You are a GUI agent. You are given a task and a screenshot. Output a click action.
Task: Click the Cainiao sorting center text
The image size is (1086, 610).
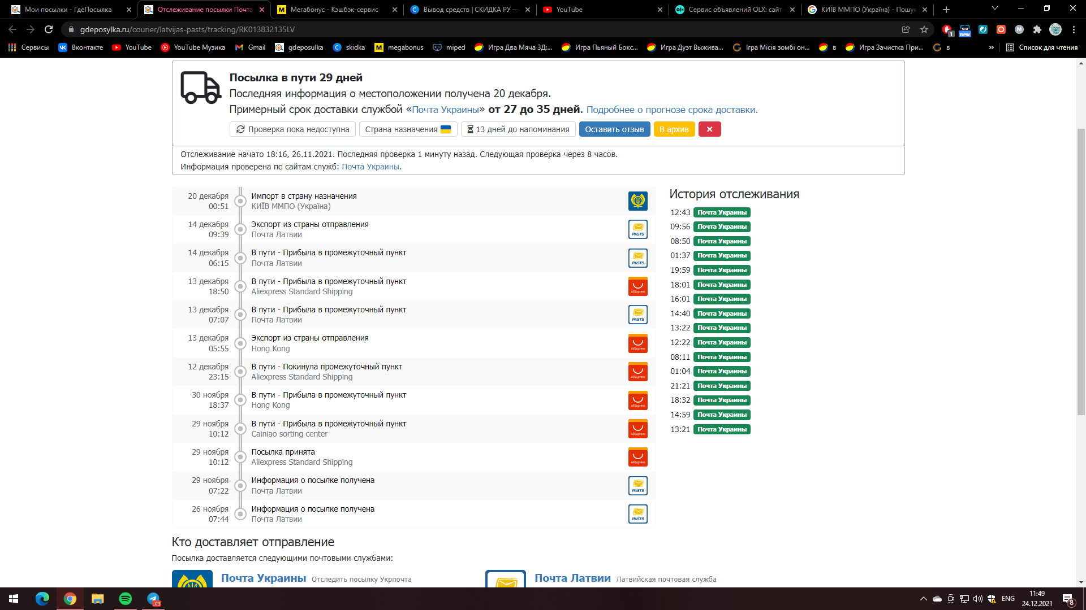[289, 434]
